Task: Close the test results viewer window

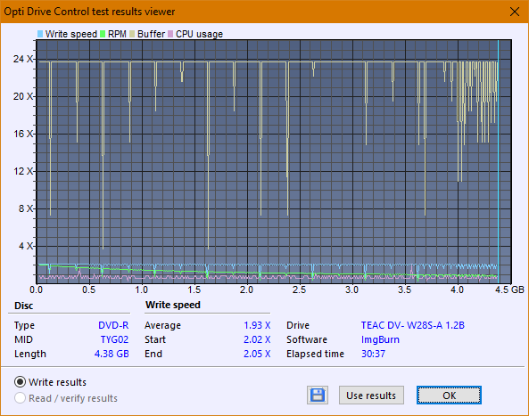Action: tap(515, 12)
